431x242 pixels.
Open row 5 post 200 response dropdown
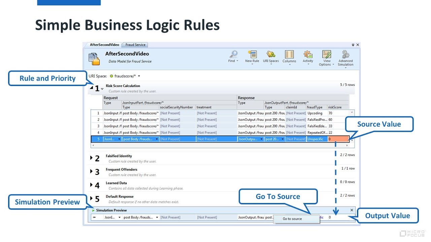(283, 139)
